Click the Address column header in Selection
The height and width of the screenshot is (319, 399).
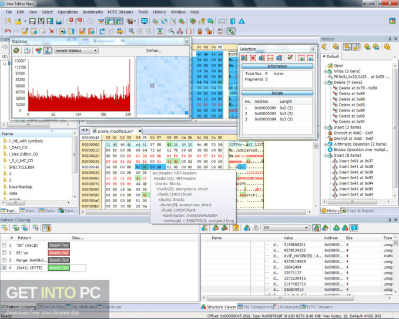click(261, 101)
